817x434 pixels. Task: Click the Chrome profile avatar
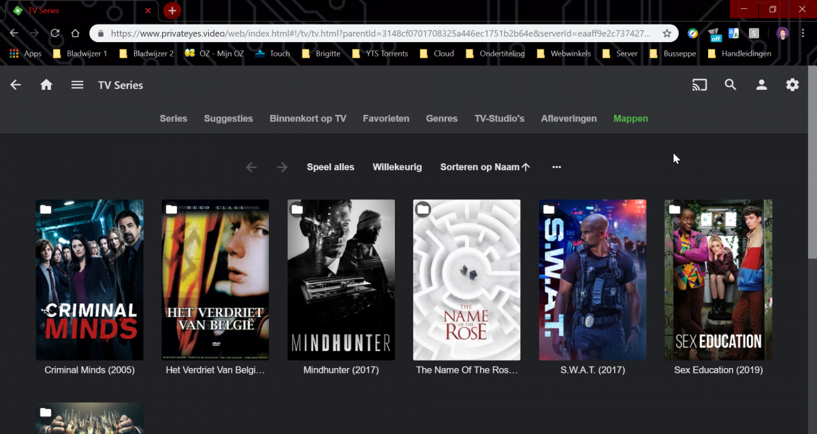click(783, 33)
